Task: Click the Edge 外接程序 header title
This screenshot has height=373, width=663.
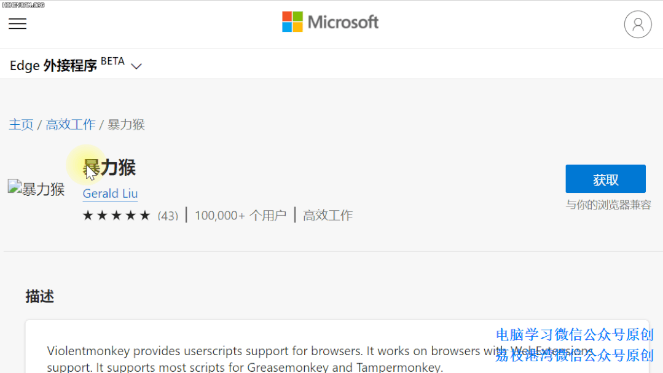Action: click(53, 66)
